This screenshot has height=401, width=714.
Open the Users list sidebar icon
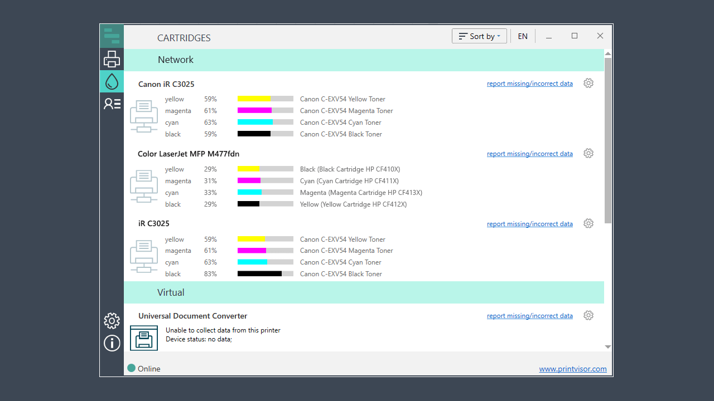tap(112, 104)
